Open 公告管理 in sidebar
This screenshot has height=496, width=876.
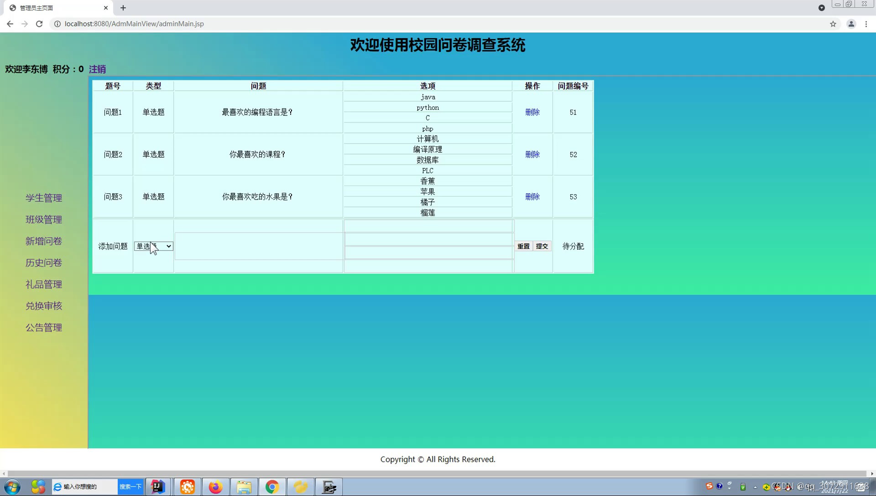tap(44, 327)
